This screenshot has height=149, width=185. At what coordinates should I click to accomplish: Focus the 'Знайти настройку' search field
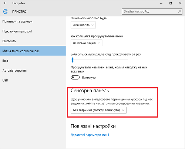[152, 11]
